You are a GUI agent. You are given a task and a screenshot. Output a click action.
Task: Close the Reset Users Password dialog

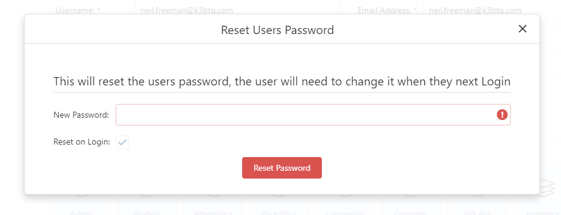point(523,29)
